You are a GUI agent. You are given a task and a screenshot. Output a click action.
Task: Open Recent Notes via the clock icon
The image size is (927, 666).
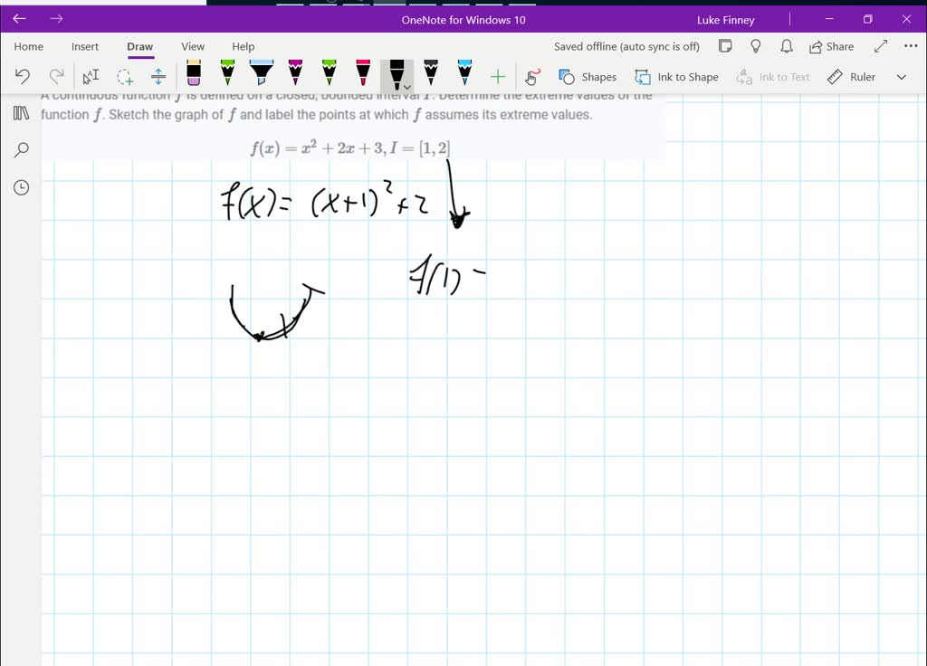tap(21, 187)
